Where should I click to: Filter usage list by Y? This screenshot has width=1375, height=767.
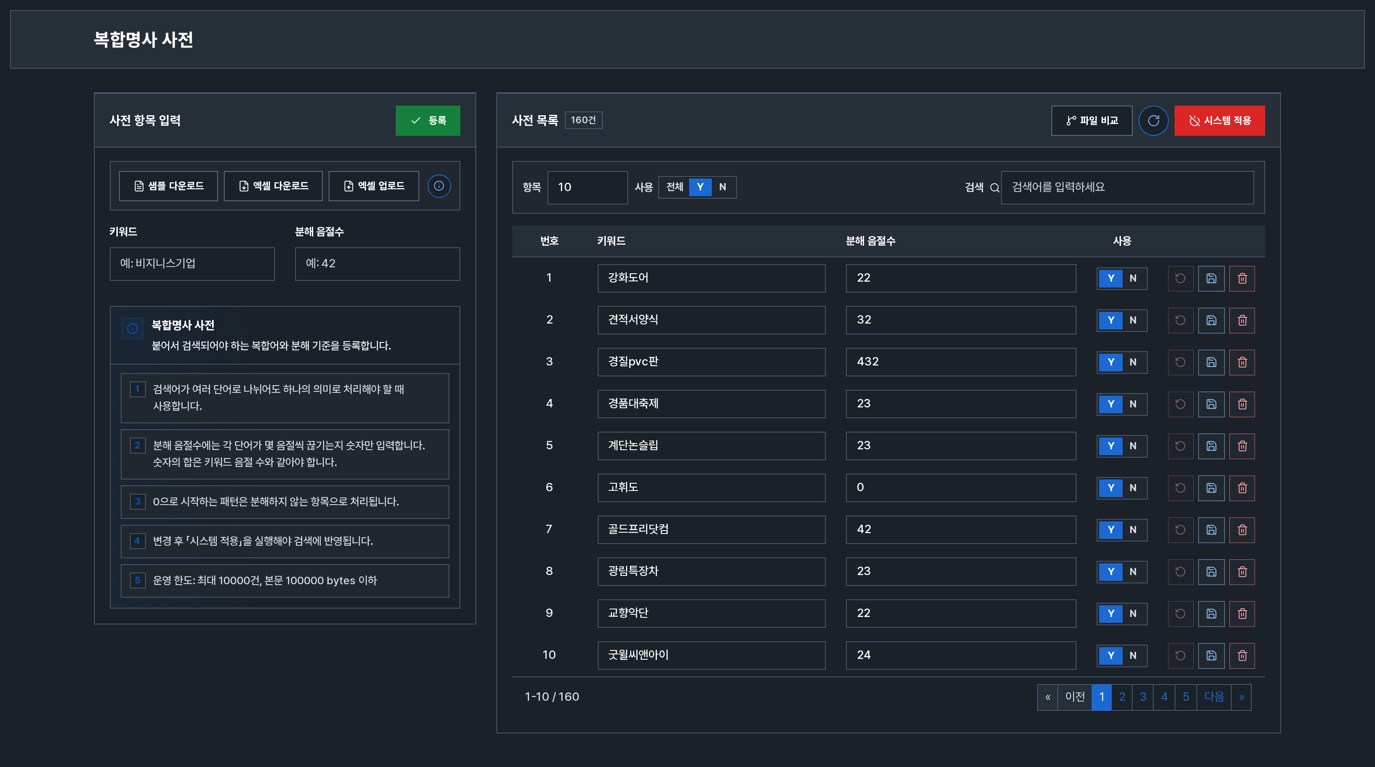coord(700,187)
